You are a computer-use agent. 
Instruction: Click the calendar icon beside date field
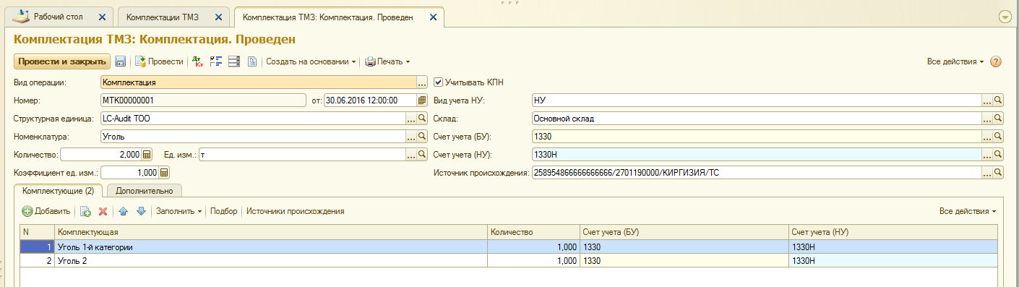[423, 100]
